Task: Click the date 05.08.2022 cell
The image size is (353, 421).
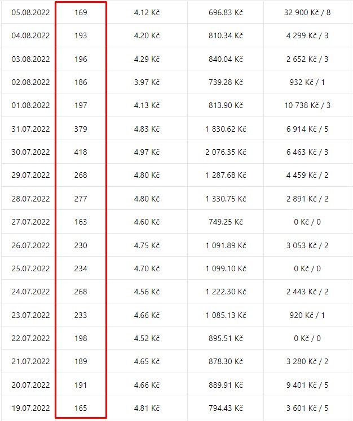Action: [x=30, y=12]
